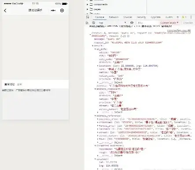The image size is (195, 170).
Task: Click the nation_code value line
Action: click(x=111, y=76)
